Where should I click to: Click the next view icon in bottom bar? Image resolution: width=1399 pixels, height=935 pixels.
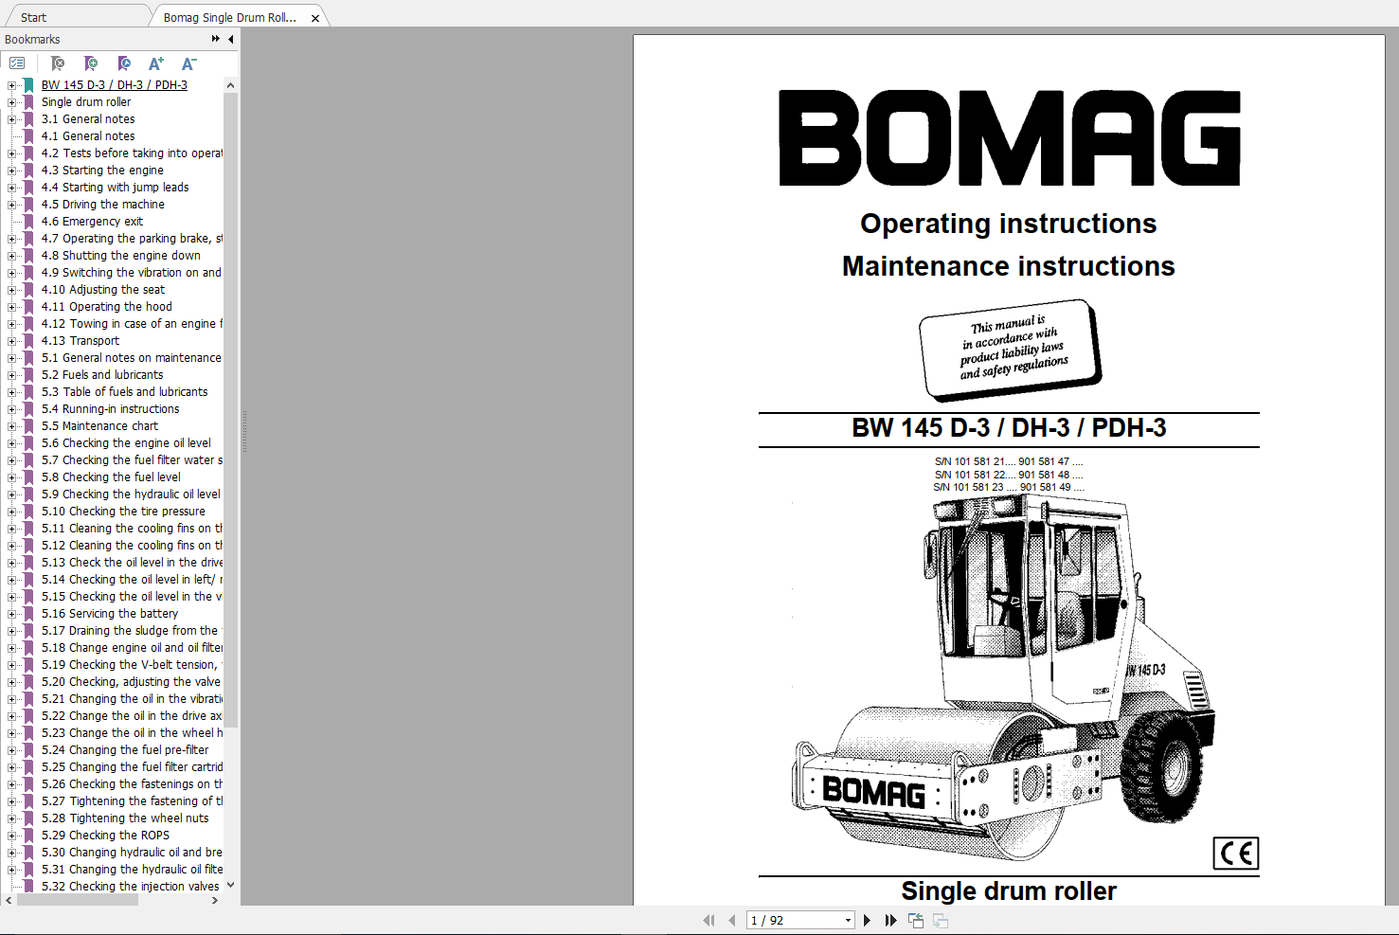click(941, 920)
